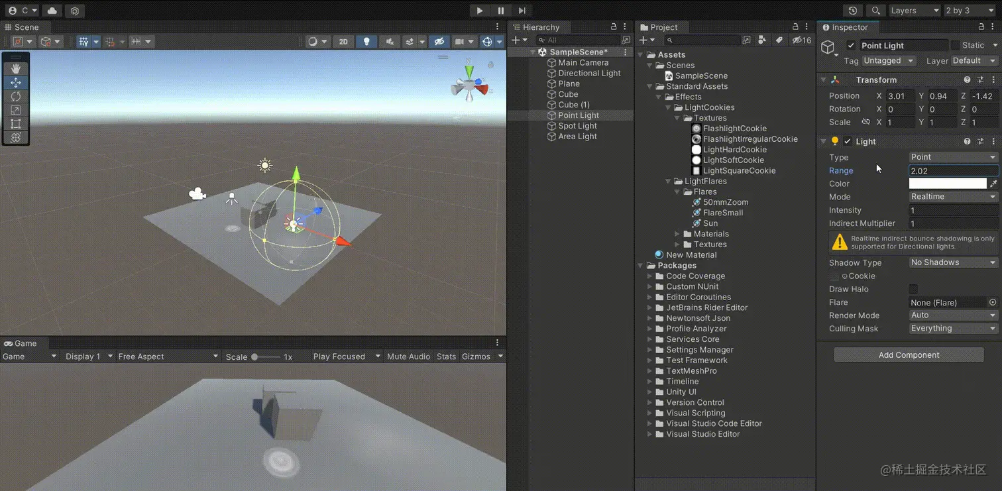Viewport: 1002px width, 491px height.
Task: Disable the Light component checkbox
Action: pos(847,141)
